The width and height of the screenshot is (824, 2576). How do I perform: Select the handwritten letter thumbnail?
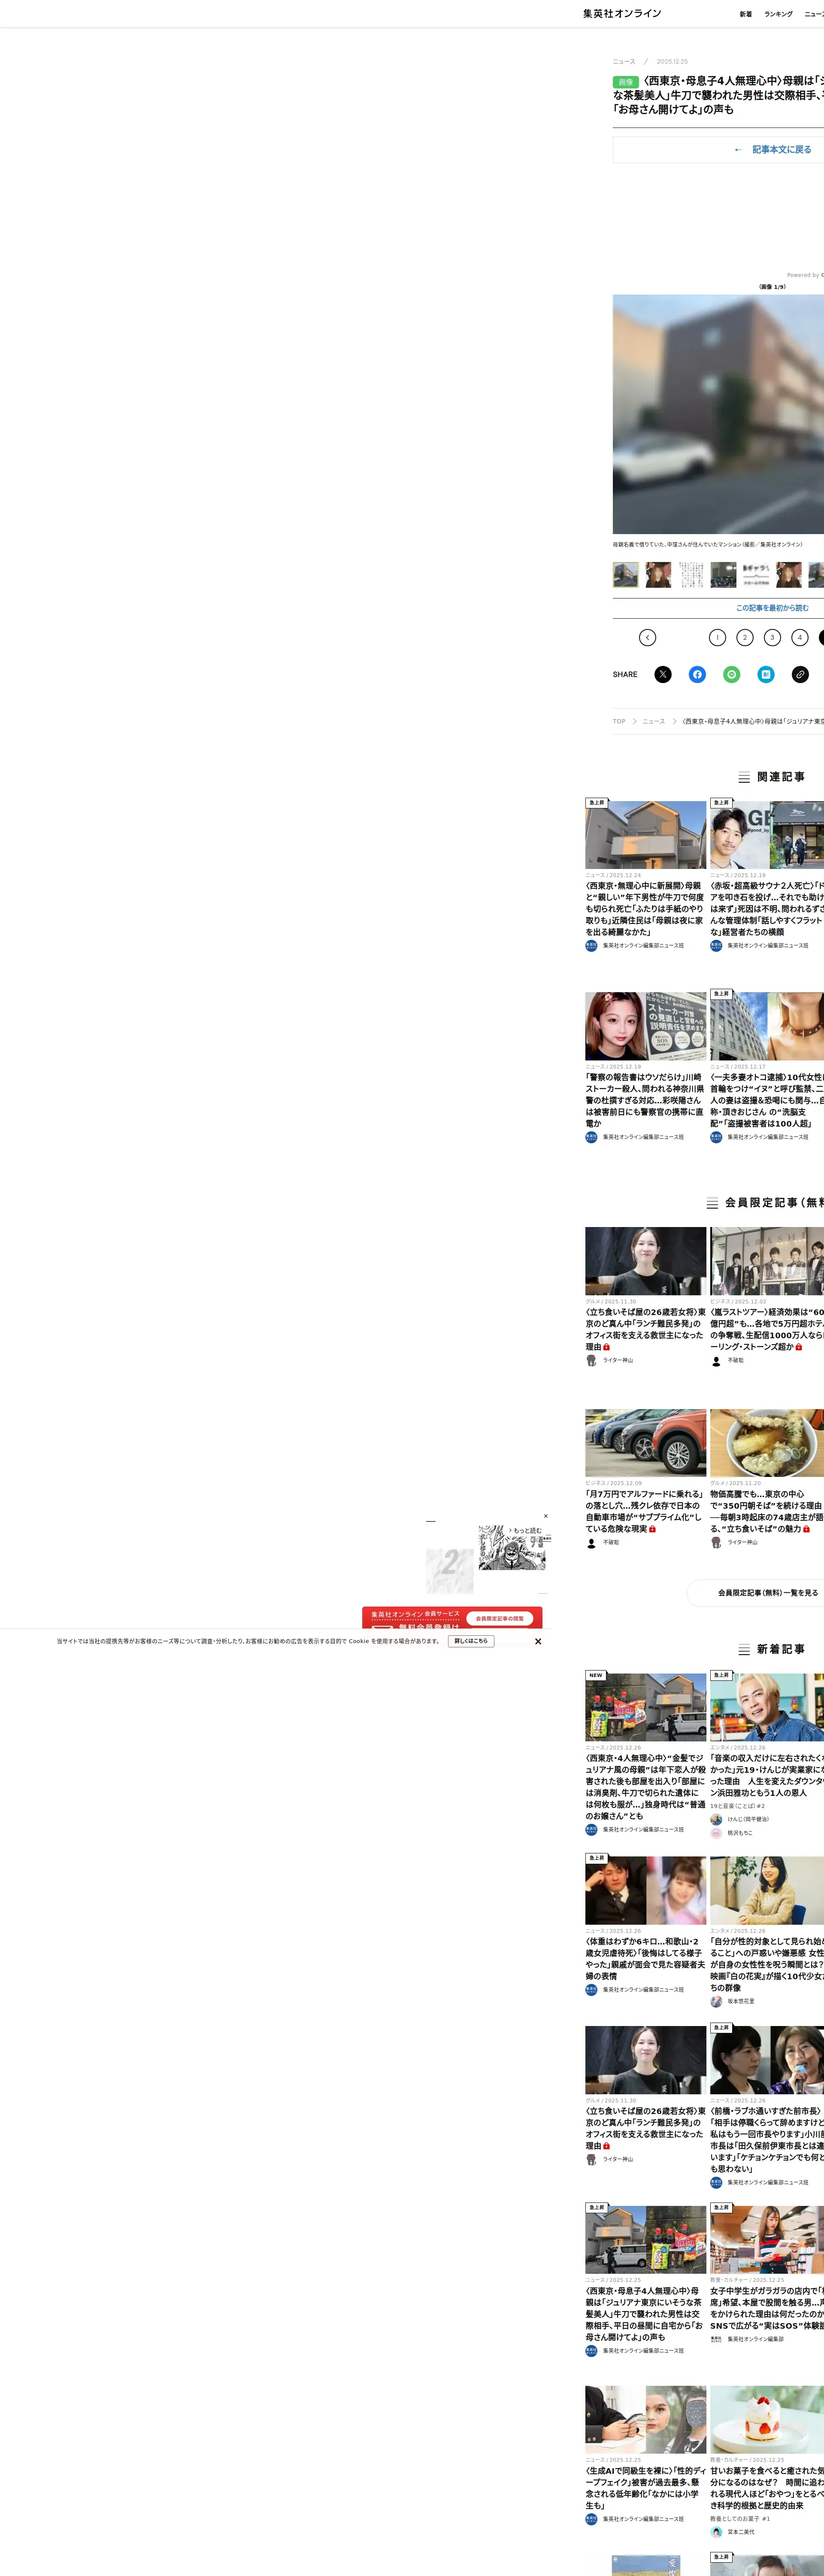coord(691,574)
